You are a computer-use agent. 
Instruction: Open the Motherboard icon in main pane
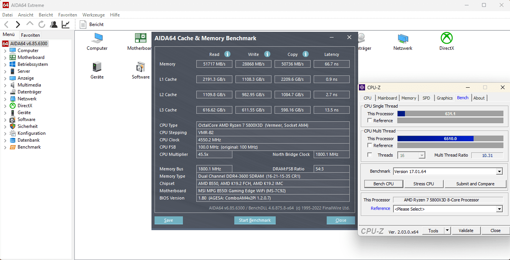pyautogui.click(x=140, y=42)
